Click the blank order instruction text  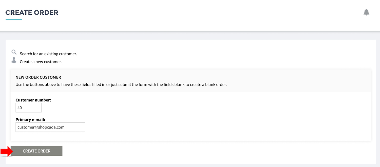[121, 85]
